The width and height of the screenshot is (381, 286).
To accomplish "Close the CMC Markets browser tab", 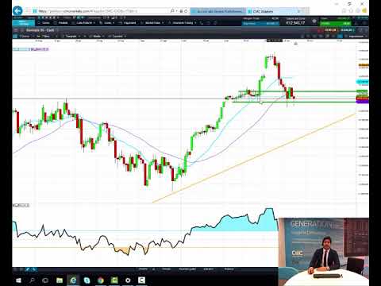I will (x=298, y=11).
